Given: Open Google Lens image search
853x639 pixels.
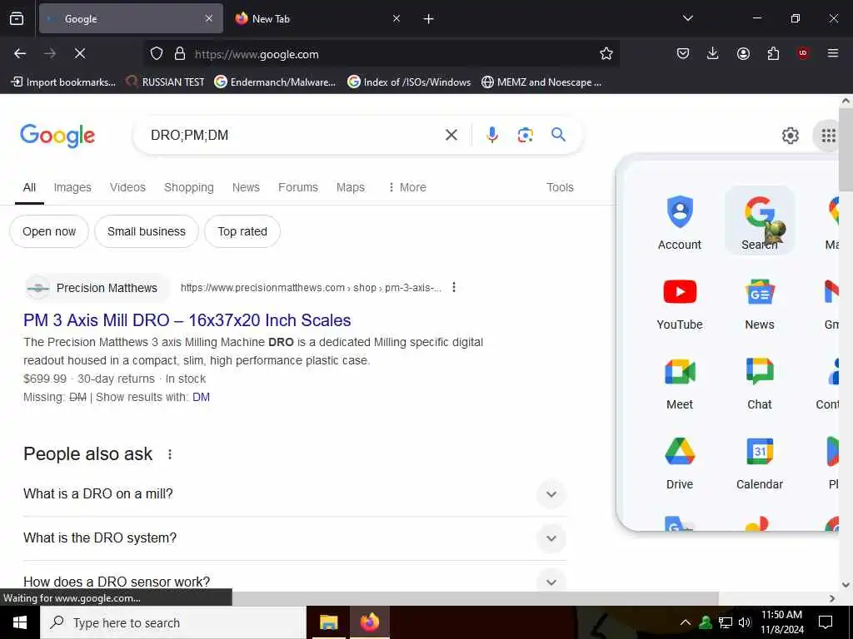Looking at the screenshot, I should pos(525,135).
